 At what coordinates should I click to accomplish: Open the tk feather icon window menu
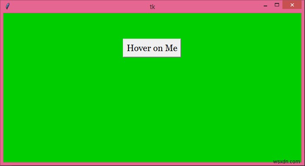7,6
